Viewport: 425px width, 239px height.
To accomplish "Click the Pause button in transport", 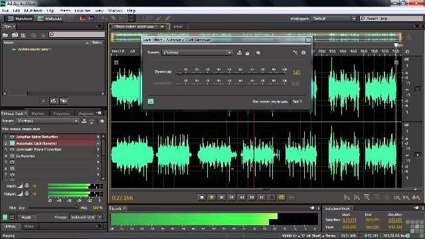I will pyautogui.click(x=222, y=197).
